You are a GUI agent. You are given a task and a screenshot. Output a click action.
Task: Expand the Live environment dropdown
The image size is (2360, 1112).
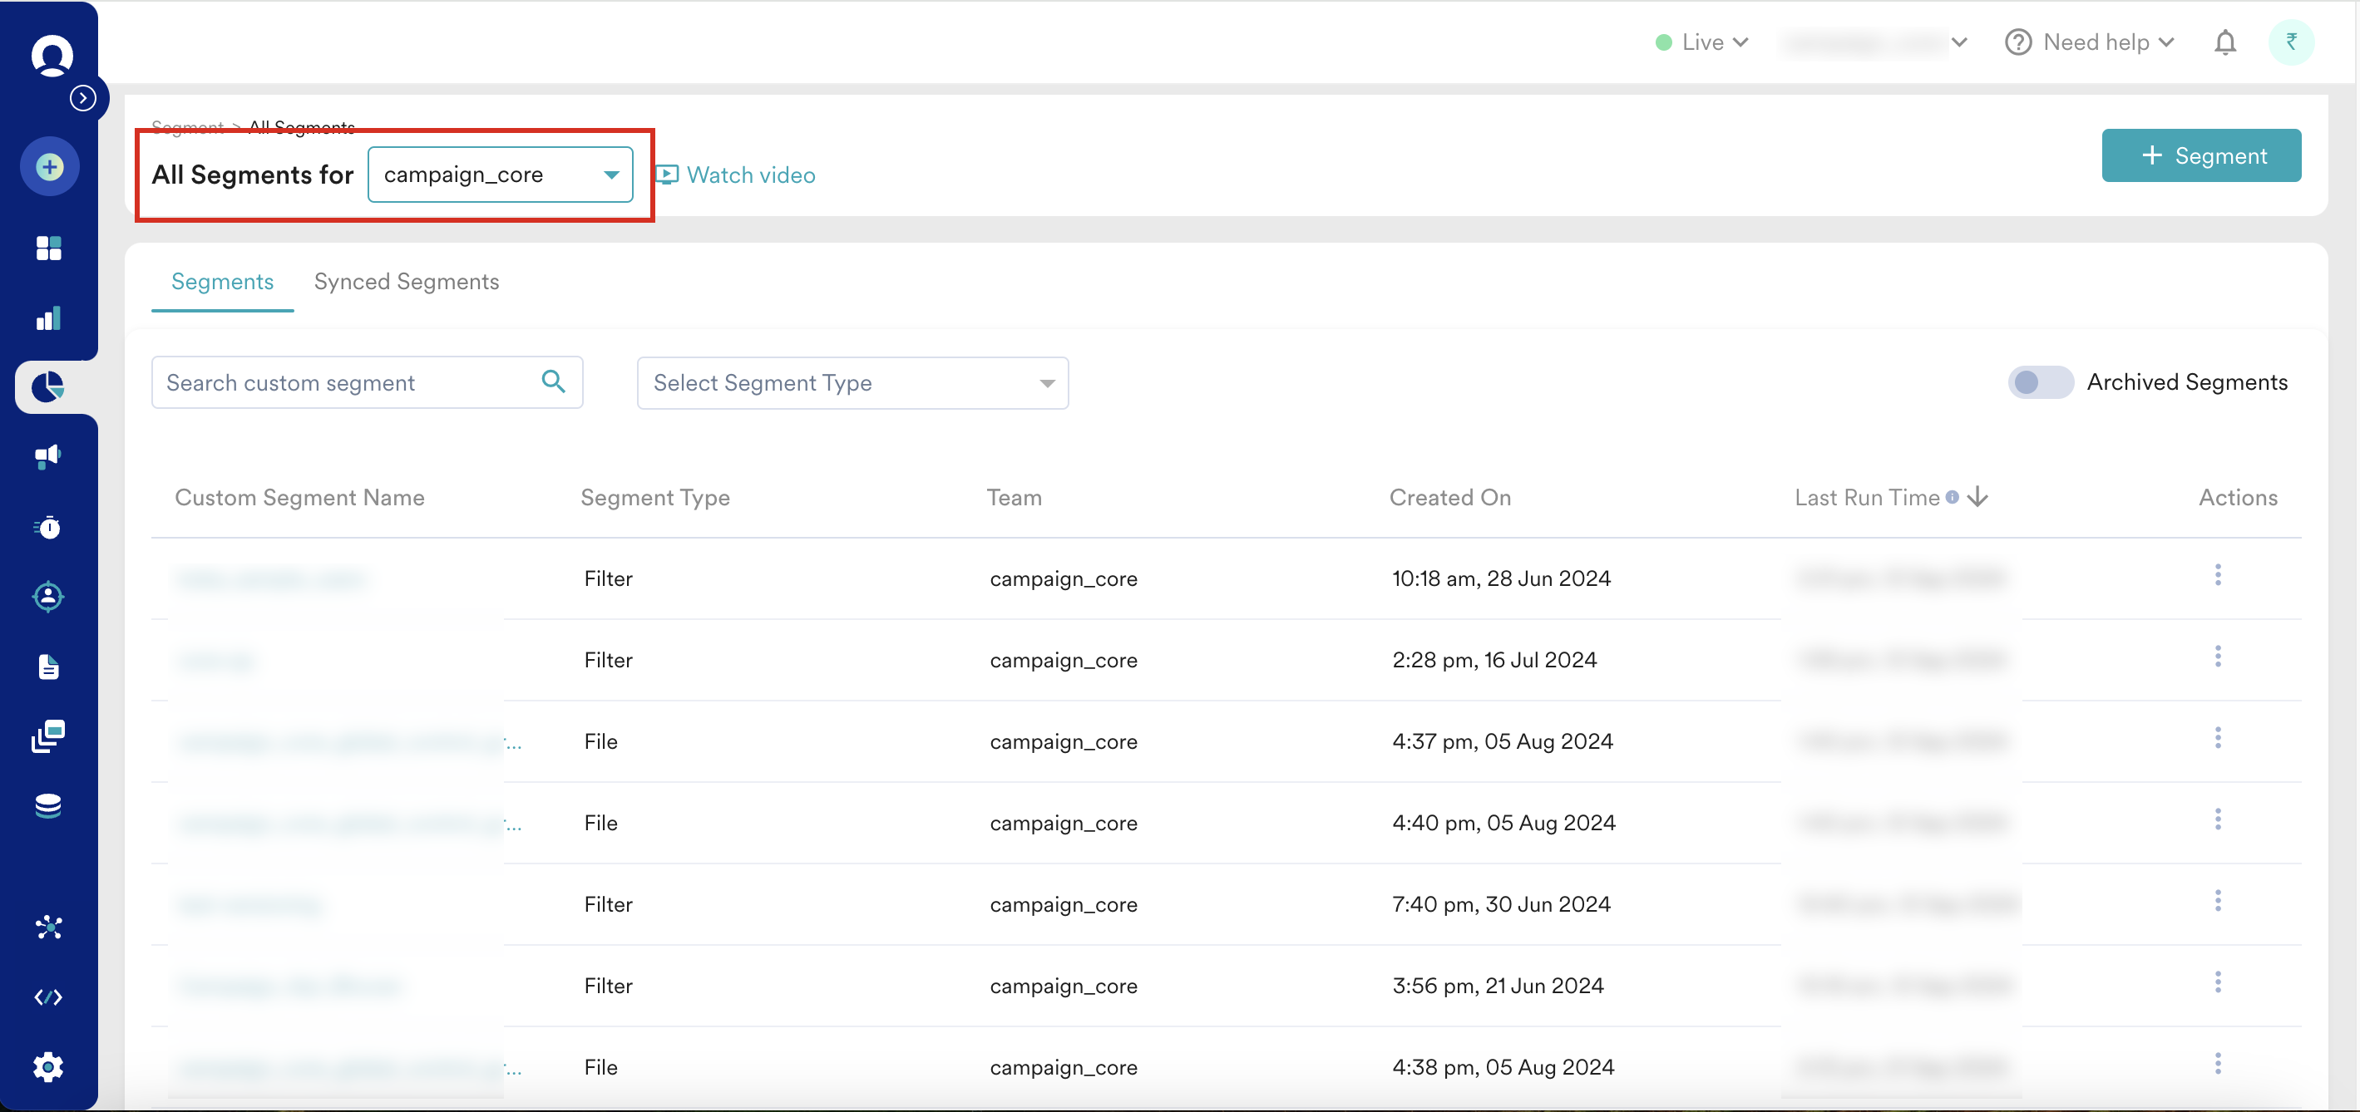point(1703,43)
